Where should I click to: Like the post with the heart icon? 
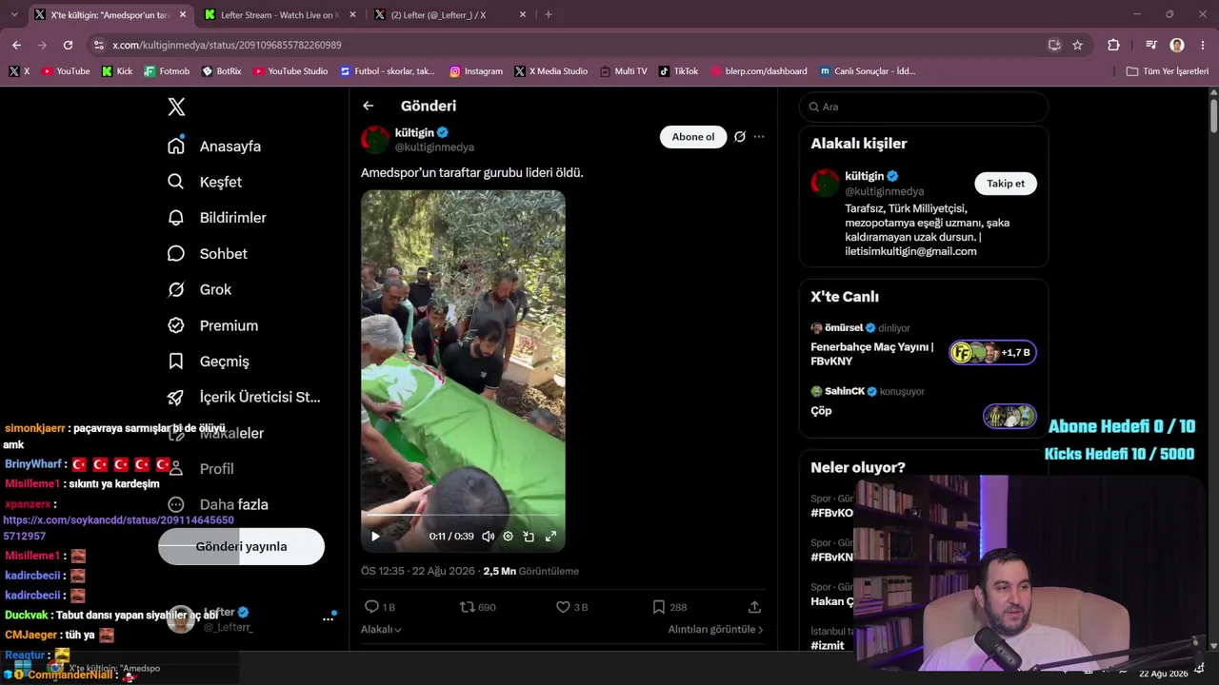(x=563, y=607)
